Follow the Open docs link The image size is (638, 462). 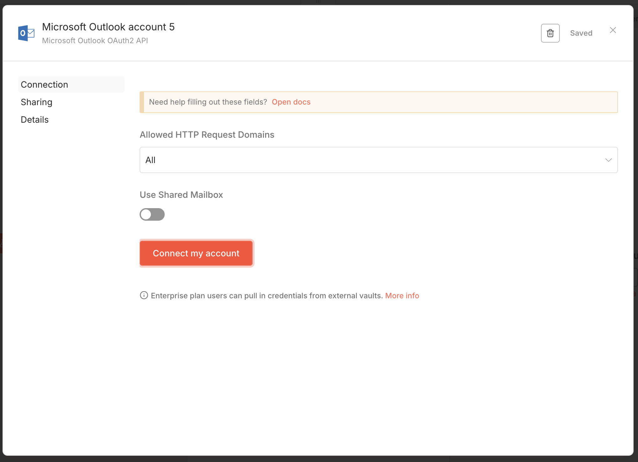click(x=291, y=102)
